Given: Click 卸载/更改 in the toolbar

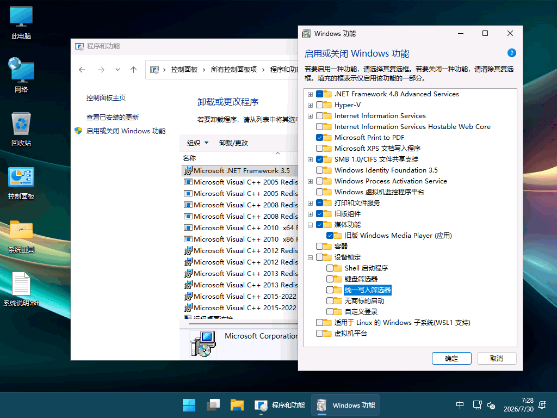Looking at the screenshot, I should tap(233, 143).
